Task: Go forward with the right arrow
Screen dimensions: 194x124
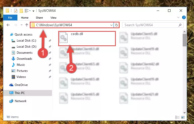Action: (16, 25)
